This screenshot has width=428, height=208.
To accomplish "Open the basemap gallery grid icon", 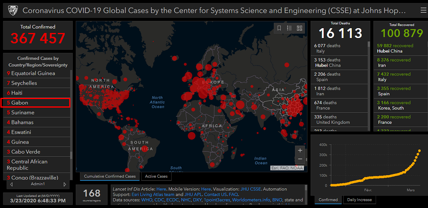I will (x=300, y=28).
